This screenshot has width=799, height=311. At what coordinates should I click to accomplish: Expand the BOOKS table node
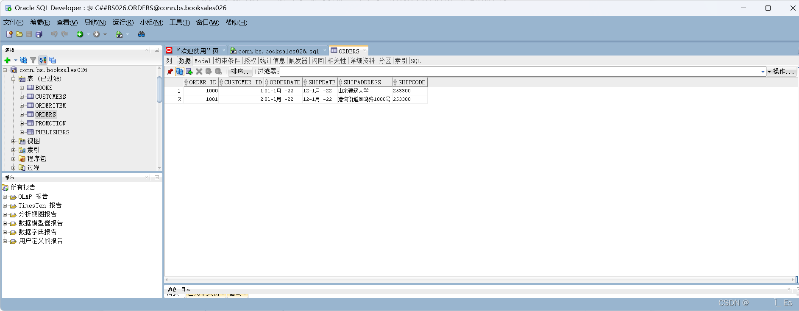point(22,88)
